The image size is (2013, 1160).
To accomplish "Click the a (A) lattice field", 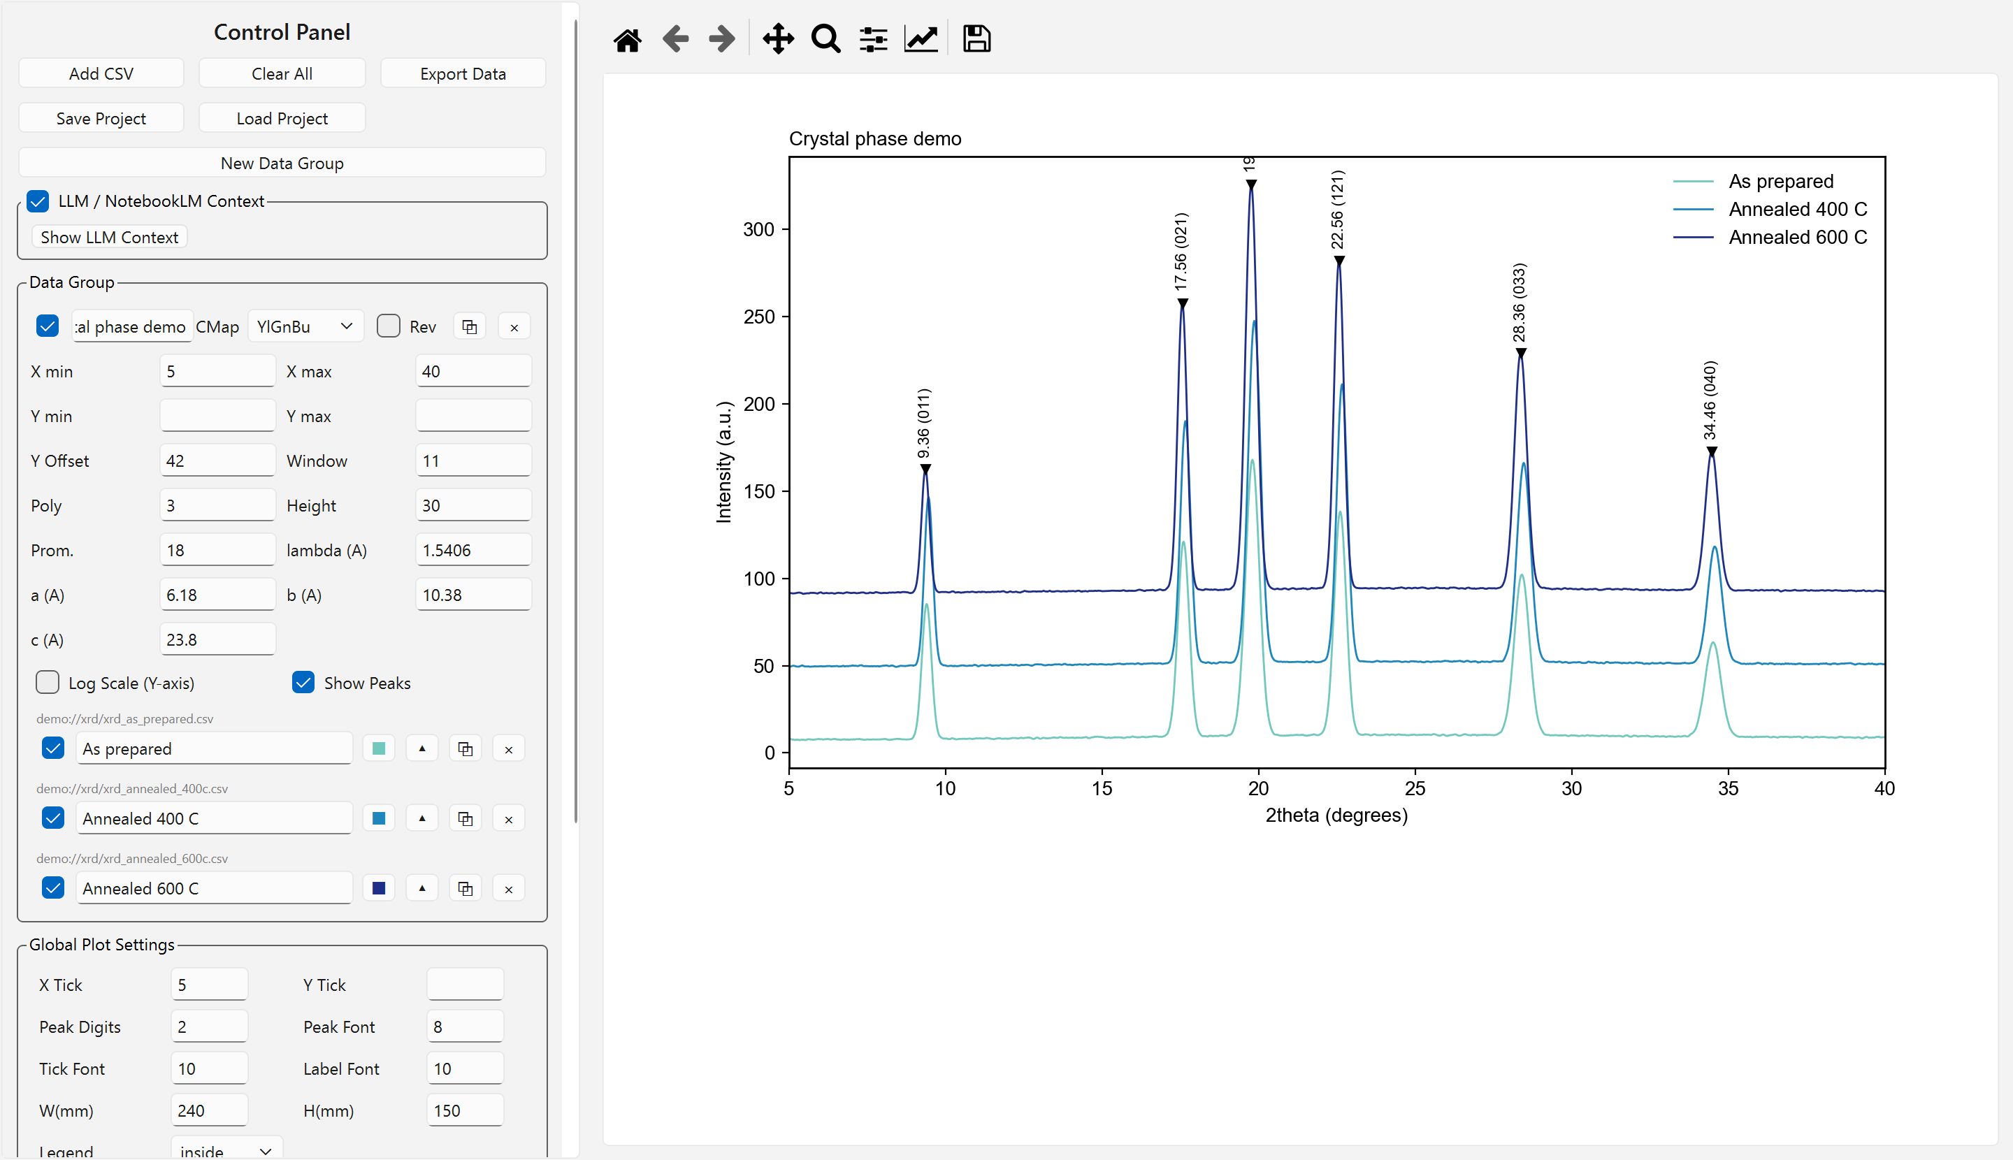I will 217,595.
